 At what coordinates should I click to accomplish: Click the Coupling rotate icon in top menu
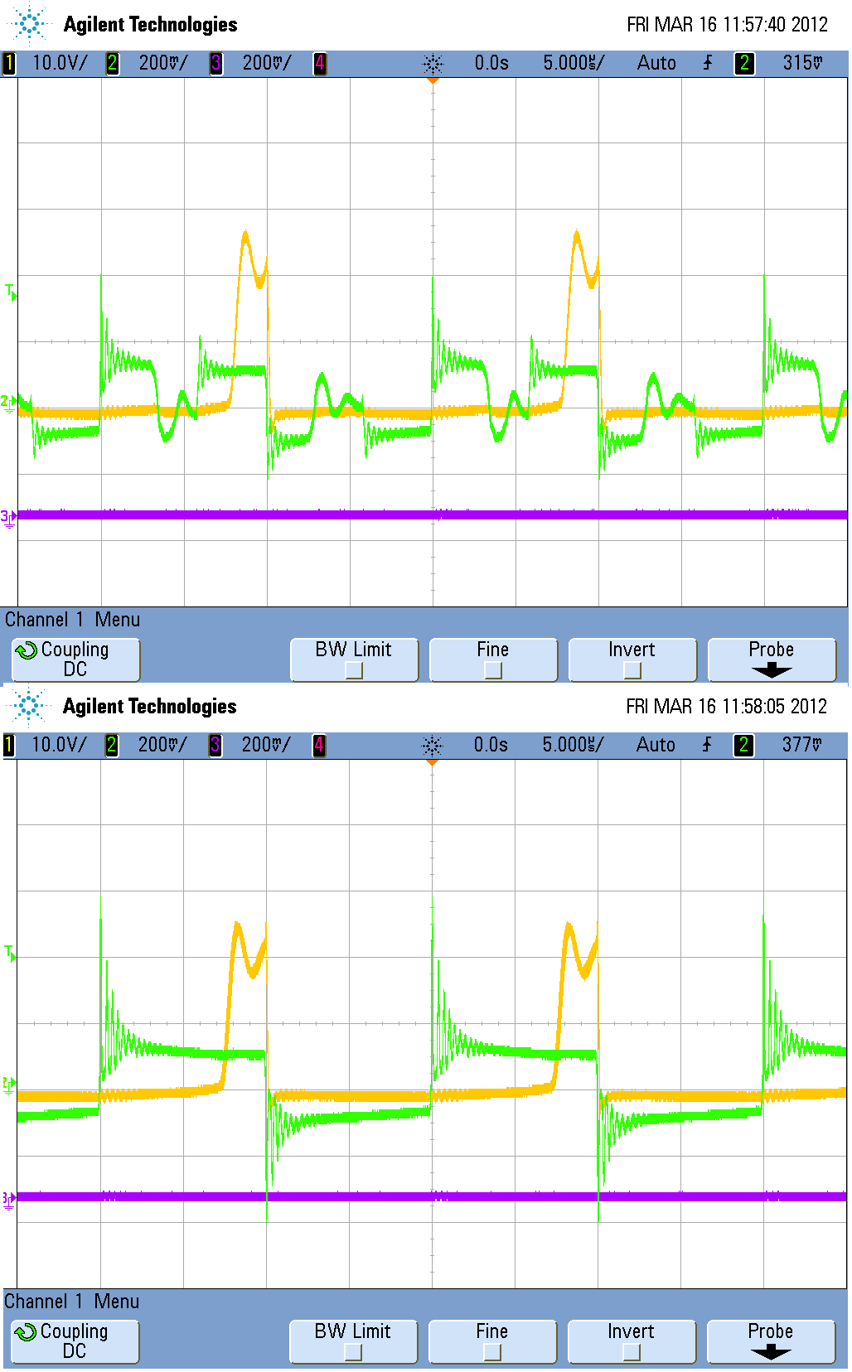(27, 650)
